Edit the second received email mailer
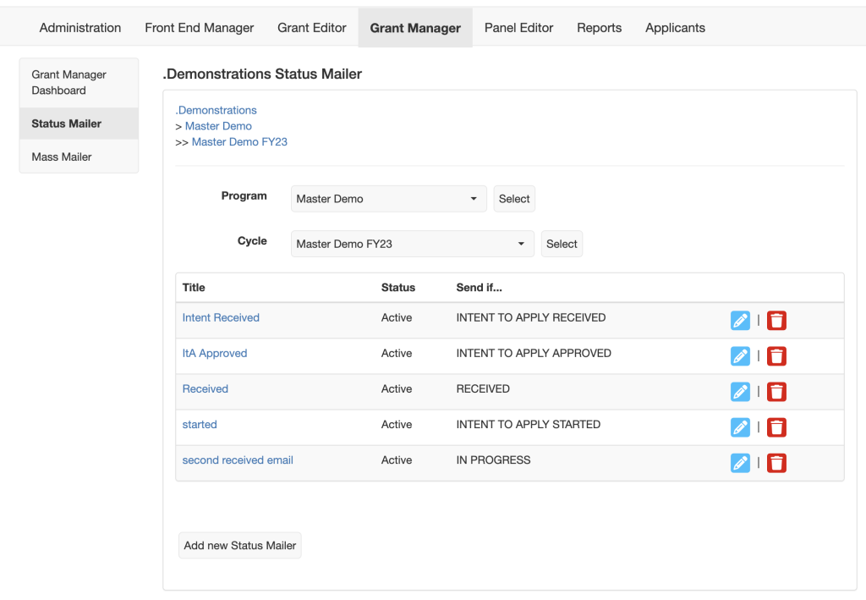 point(740,462)
